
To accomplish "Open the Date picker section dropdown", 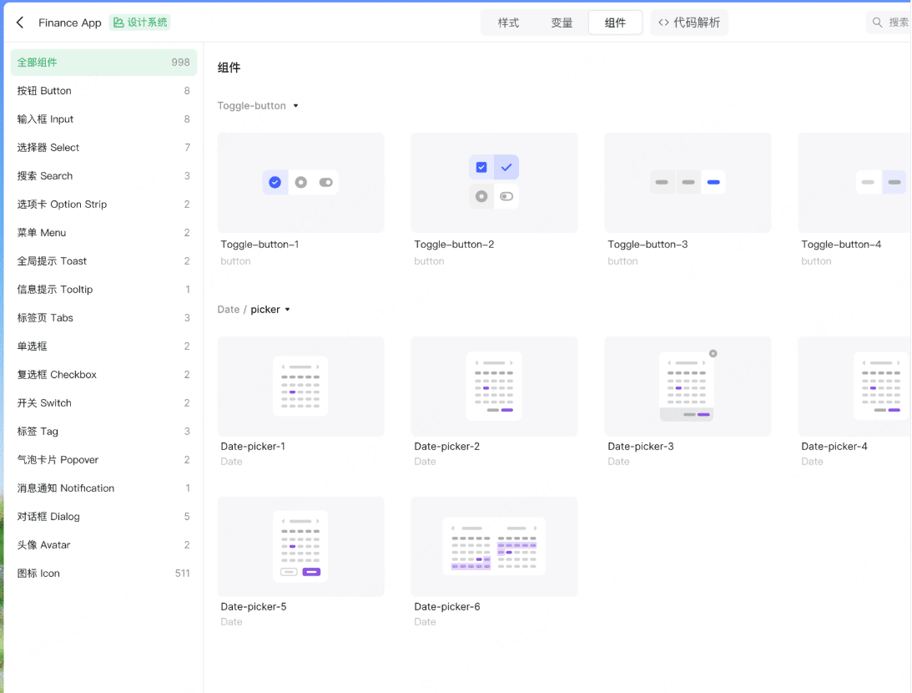I will click(x=288, y=309).
